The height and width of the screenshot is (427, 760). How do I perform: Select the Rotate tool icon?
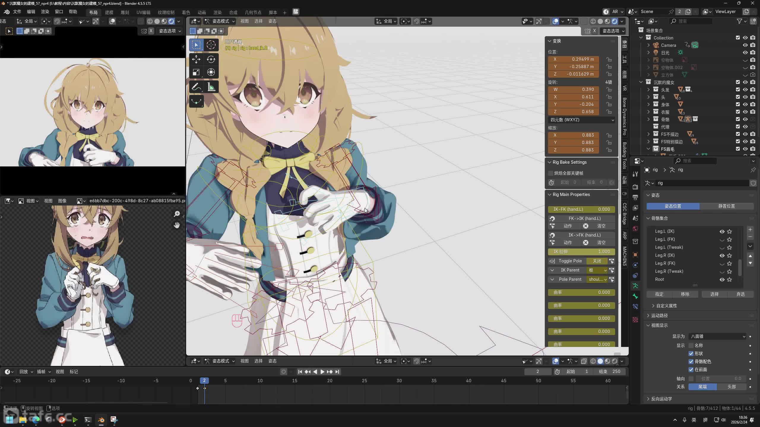[211, 59]
